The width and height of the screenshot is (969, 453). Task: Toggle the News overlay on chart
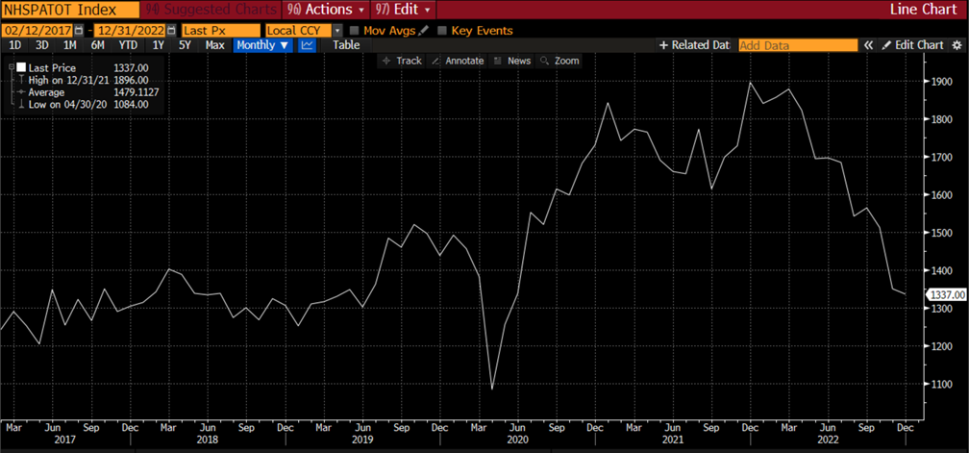point(511,61)
